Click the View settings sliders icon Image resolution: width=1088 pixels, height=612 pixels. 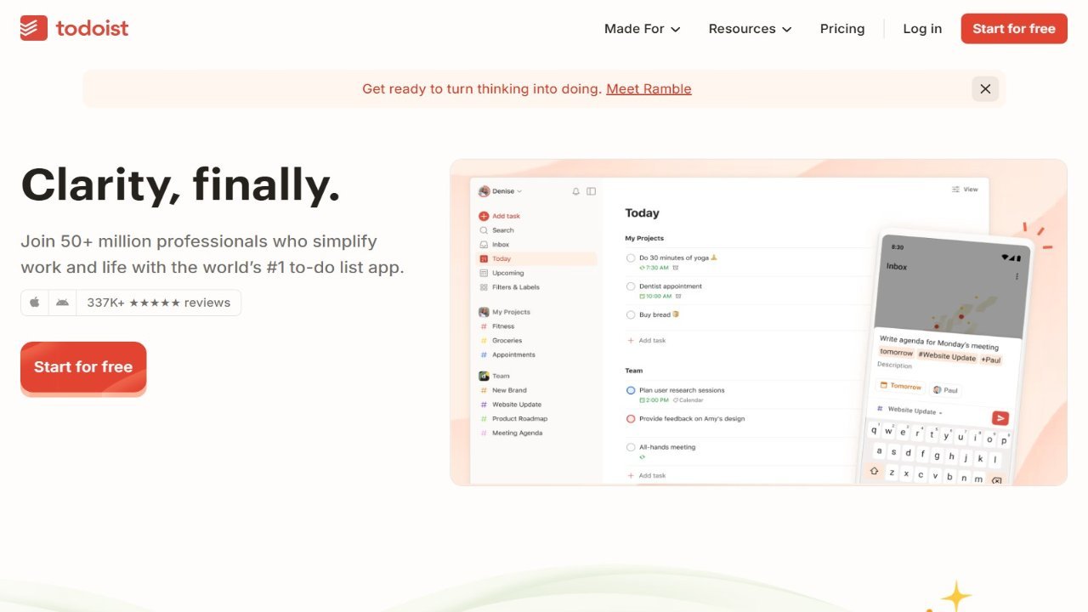point(956,190)
